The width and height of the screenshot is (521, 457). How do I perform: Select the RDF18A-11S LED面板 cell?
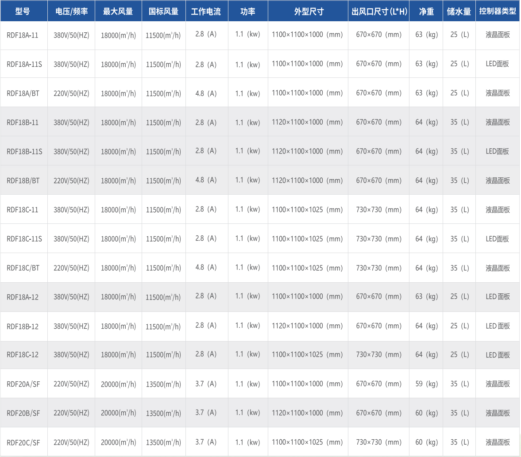[x=498, y=64]
